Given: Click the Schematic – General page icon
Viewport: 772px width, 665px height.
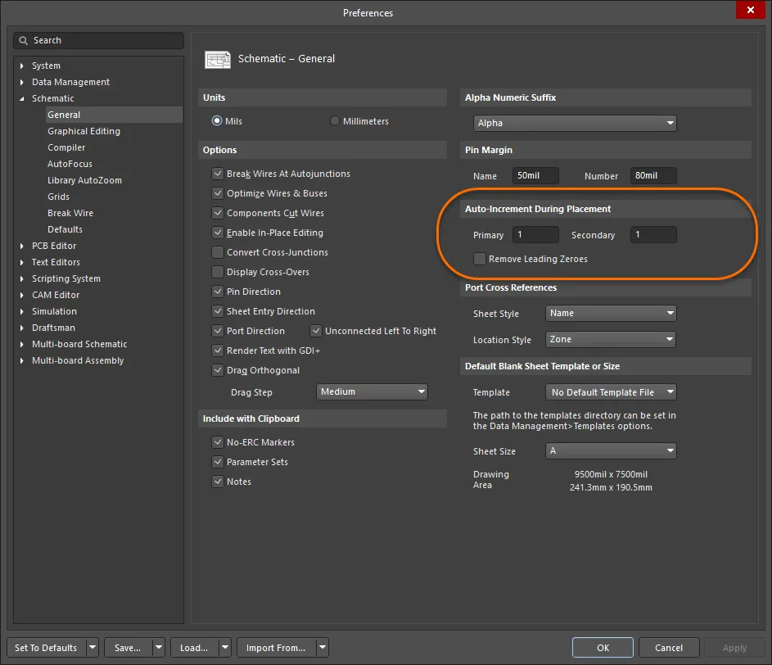Looking at the screenshot, I should (217, 59).
